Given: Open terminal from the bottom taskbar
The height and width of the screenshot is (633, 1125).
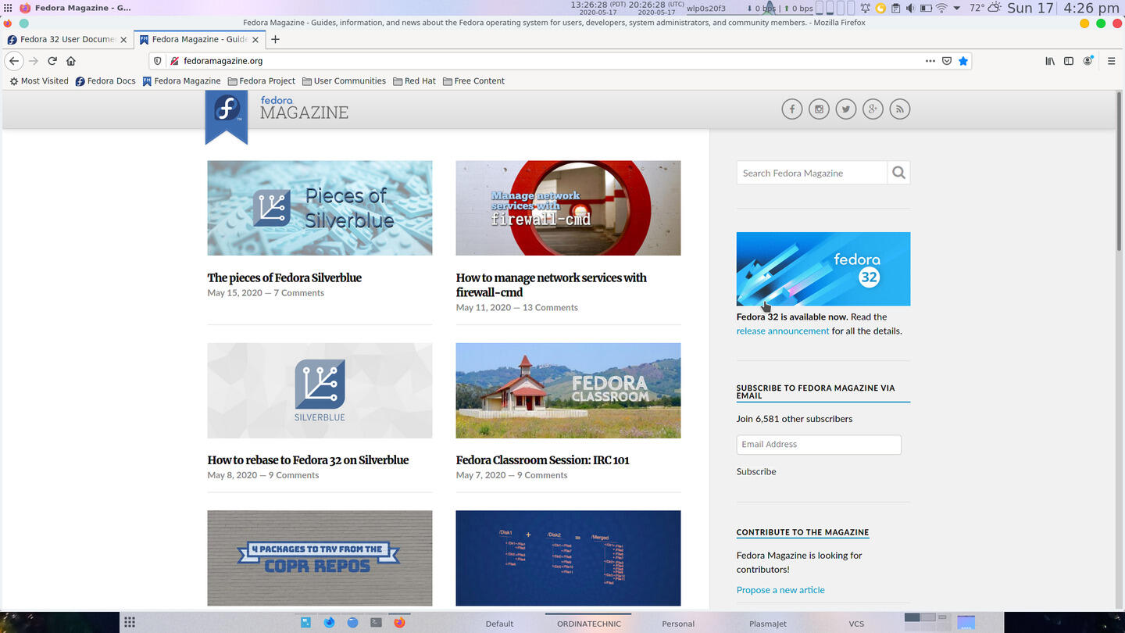Looking at the screenshot, I should coord(376,623).
